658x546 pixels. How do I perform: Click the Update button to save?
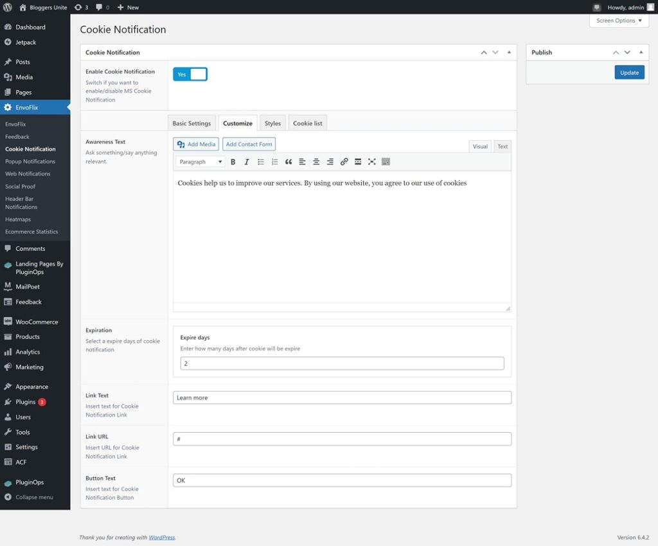629,72
